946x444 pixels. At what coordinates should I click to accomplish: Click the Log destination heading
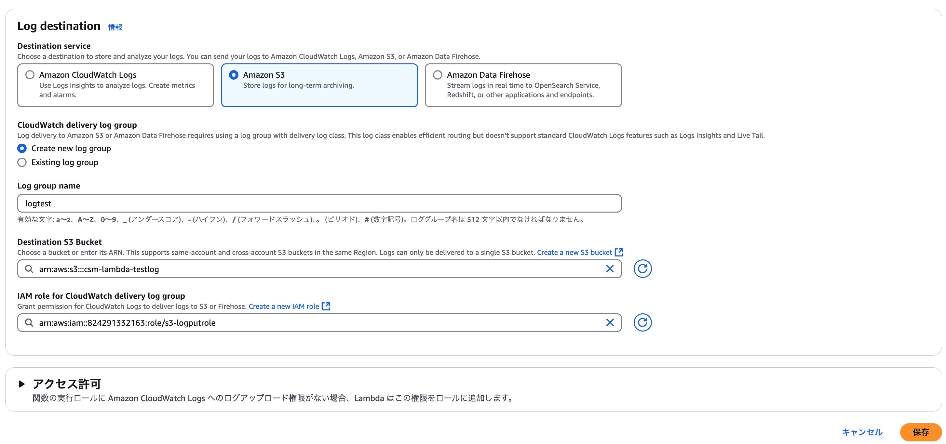(x=59, y=26)
